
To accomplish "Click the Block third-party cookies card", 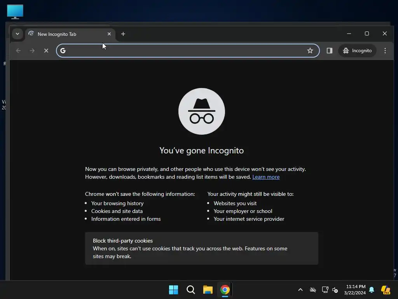I will 202,248.
